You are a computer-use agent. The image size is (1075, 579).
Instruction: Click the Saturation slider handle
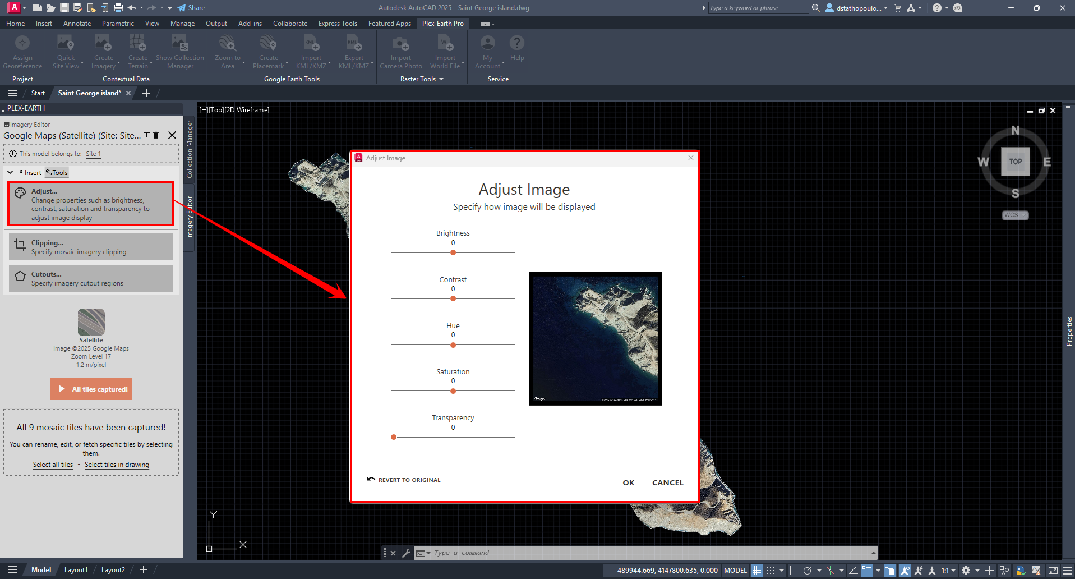[453, 391]
